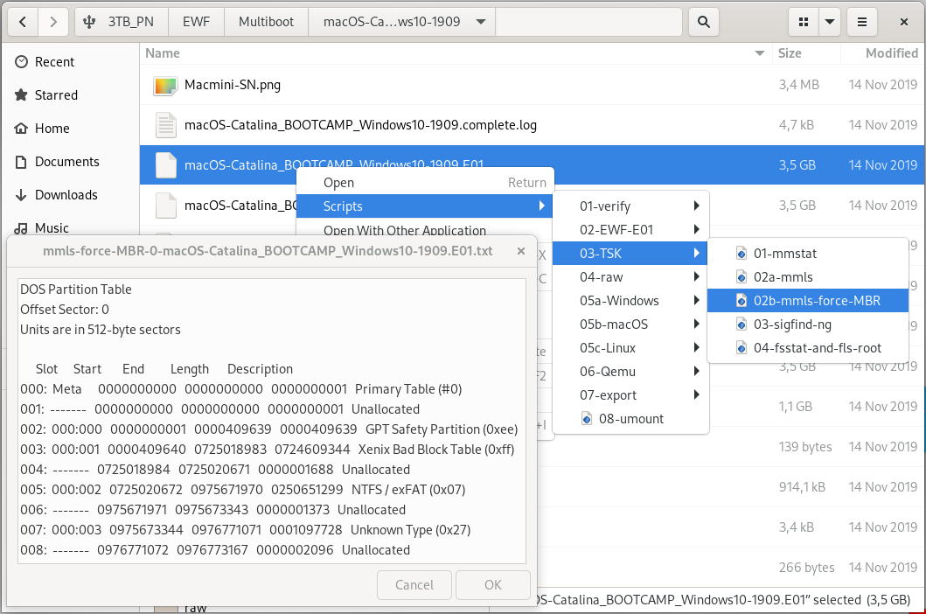The height and width of the screenshot is (614, 926).
Task: Expand the 01-verify scripts submenu
Action: tap(630, 206)
